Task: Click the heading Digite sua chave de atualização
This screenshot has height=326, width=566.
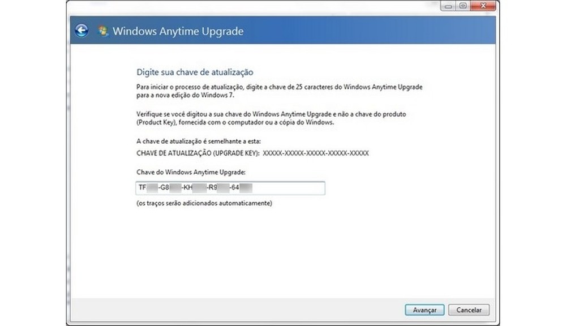Action: pos(195,72)
